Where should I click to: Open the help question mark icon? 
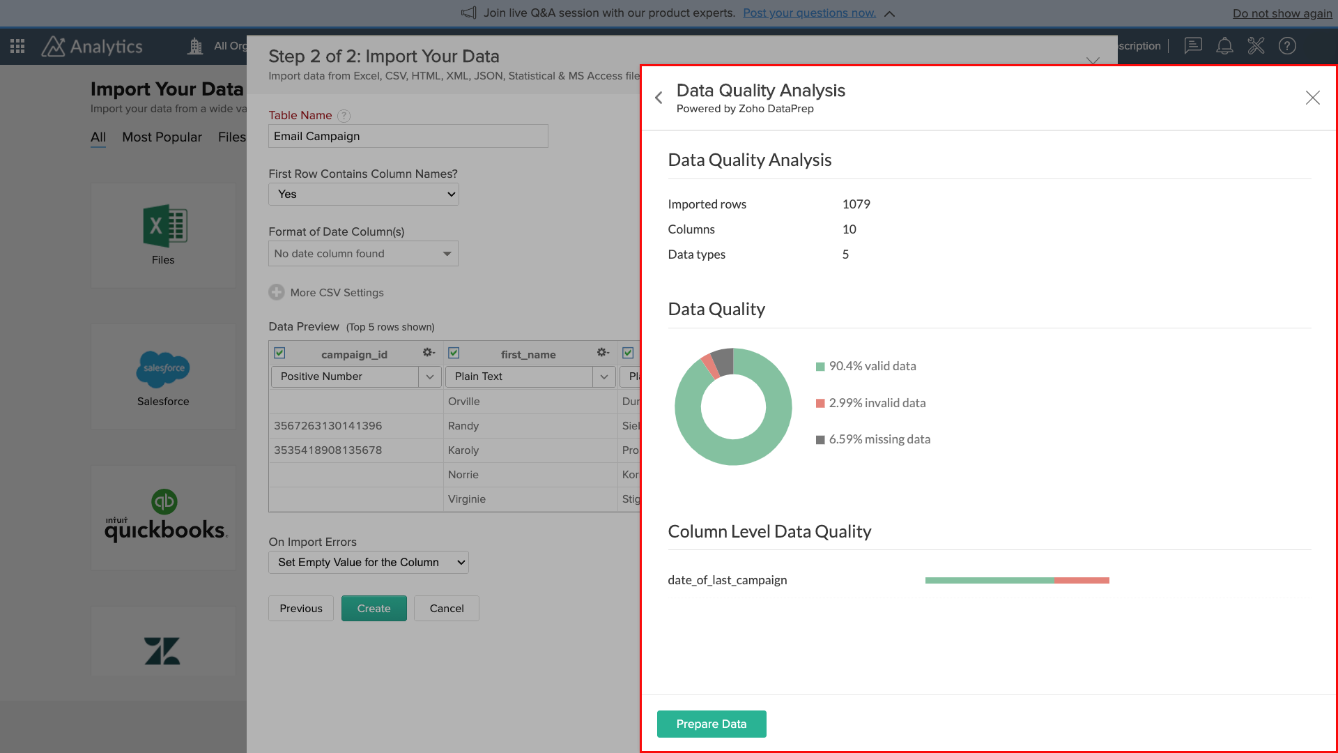[x=1288, y=46]
